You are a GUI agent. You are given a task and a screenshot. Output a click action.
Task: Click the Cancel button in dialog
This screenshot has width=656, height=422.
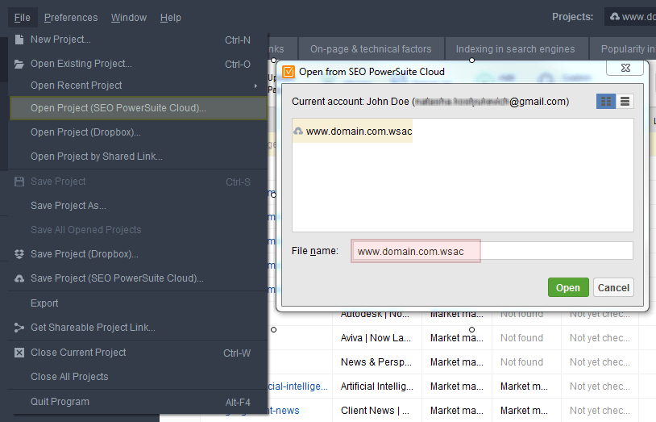613,288
